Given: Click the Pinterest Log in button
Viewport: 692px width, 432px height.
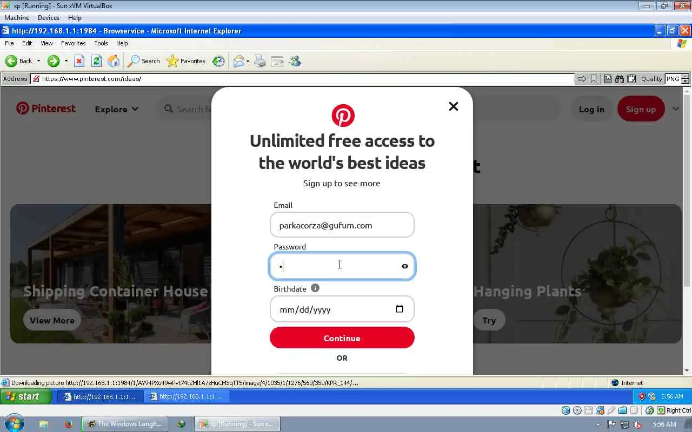Looking at the screenshot, I should 591,109.
